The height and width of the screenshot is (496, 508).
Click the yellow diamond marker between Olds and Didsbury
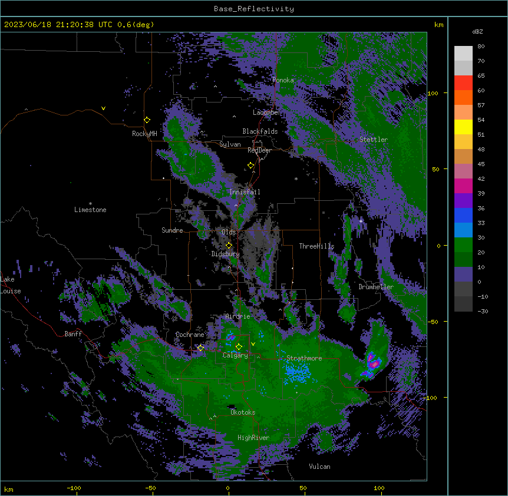coord(229,245)
